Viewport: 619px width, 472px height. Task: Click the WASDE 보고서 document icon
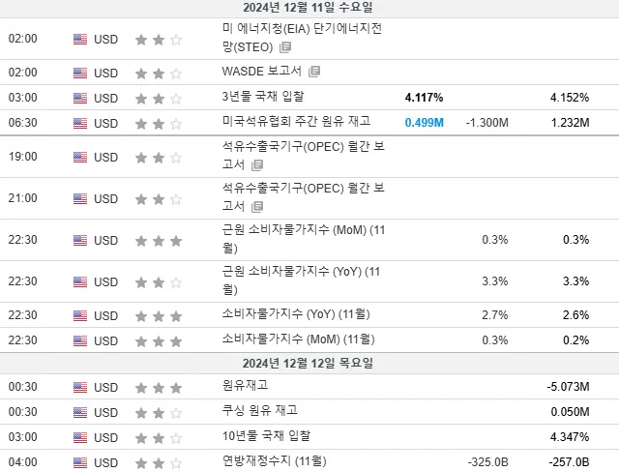(314, 72)
